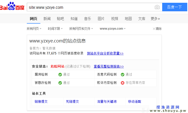
Task: Open the 音乐 tab
Action: click(x=87, y=19)
